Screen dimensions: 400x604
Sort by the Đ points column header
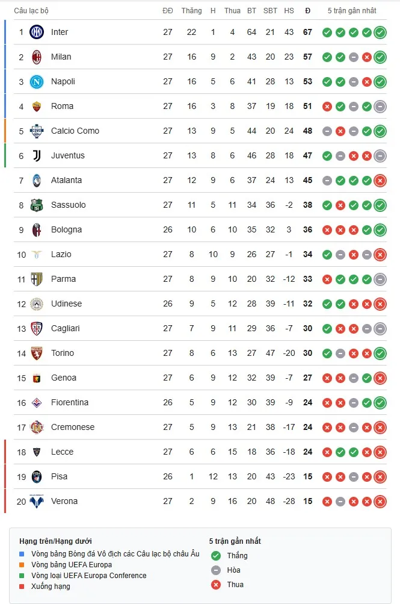307,10
